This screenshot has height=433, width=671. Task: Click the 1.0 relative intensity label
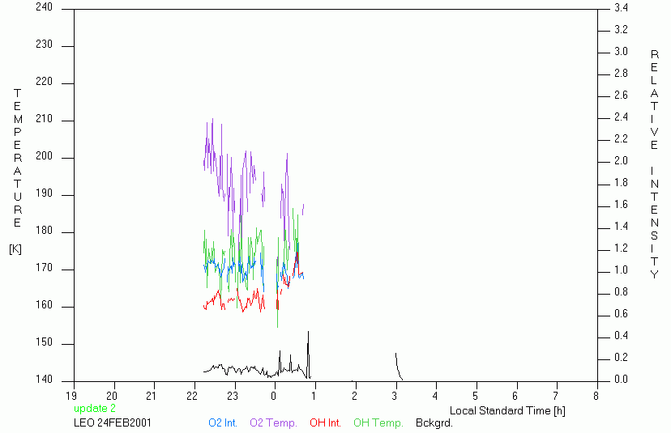621,270
